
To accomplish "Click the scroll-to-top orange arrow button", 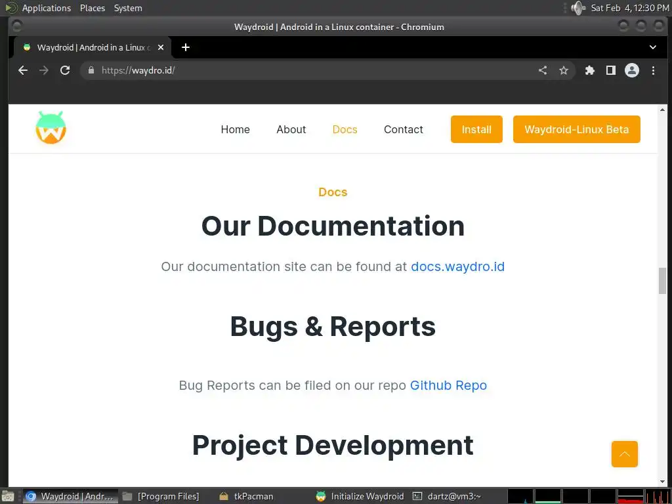I will pyautogui.click(x=625, y=454).
